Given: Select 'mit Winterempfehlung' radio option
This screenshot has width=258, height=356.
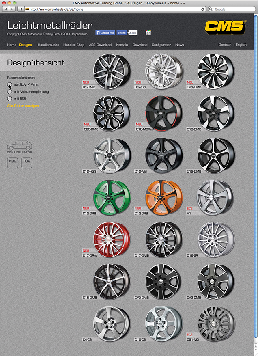Looking at the screenshot, I should 10,92.
